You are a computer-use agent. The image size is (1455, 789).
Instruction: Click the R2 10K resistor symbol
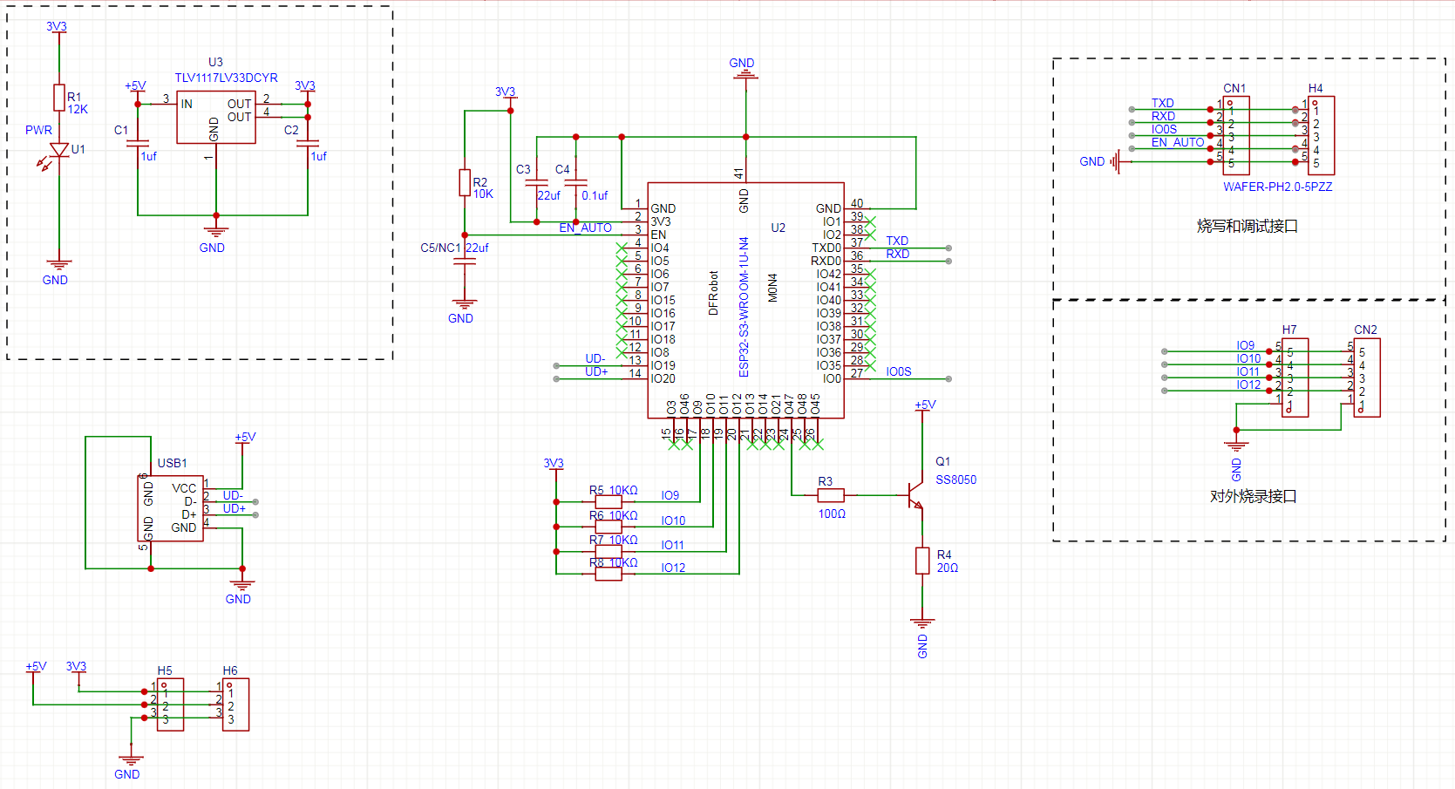(465, 182)
